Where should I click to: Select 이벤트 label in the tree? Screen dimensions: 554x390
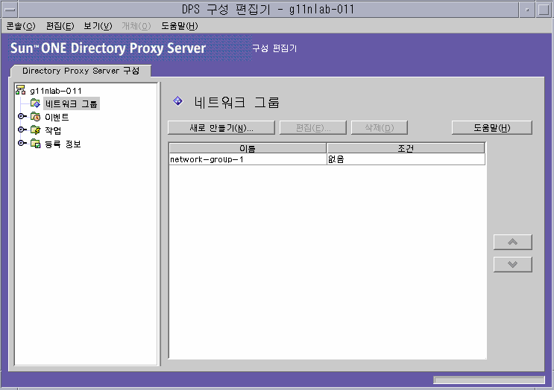57,117
